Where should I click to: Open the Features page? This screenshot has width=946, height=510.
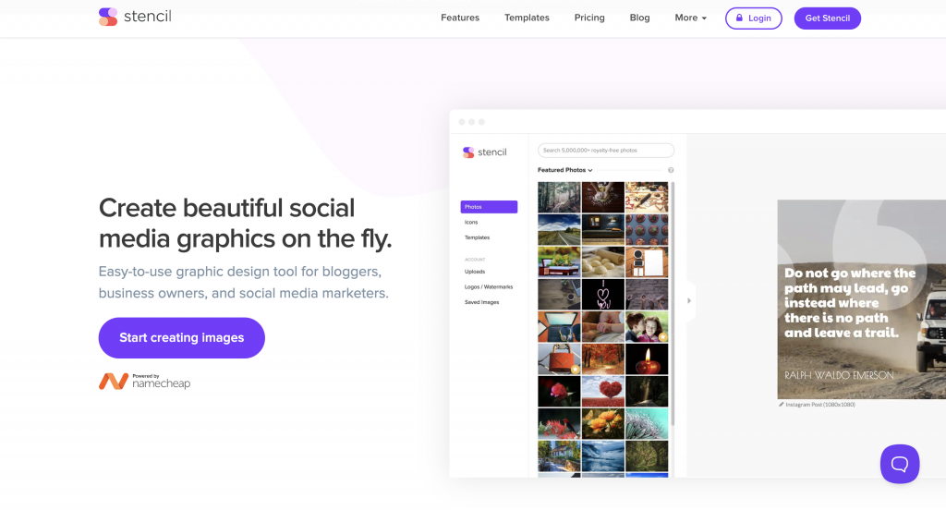[x=460, y=18]
